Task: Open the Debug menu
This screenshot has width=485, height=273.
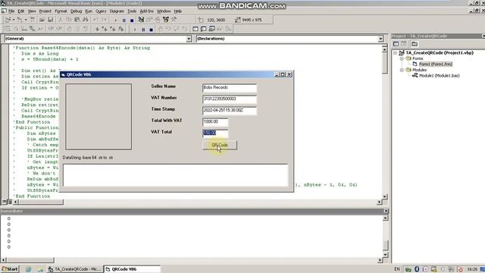Action: pos(76,11)
